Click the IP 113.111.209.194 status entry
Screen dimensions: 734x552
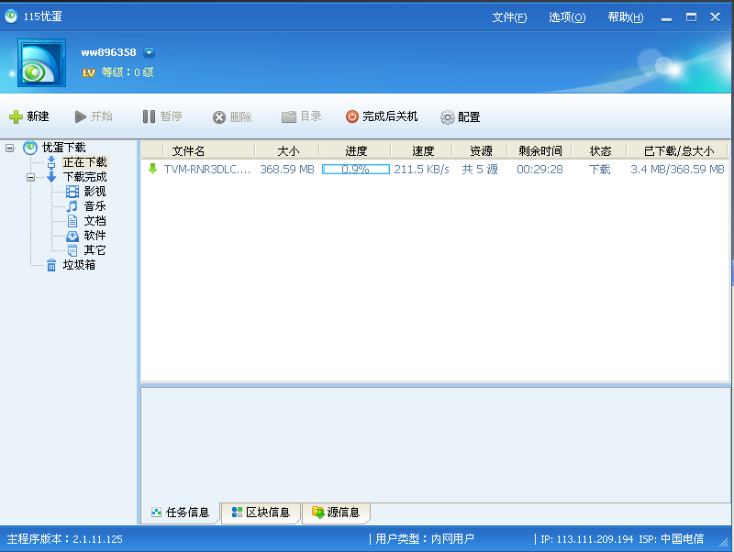pyautogui.click(x=587, y=539)
